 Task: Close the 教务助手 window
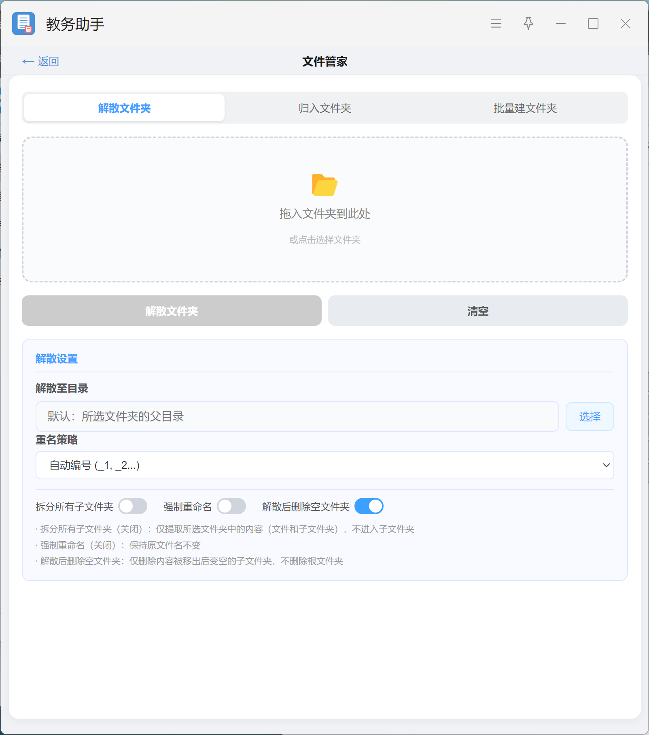pos(626,24)
